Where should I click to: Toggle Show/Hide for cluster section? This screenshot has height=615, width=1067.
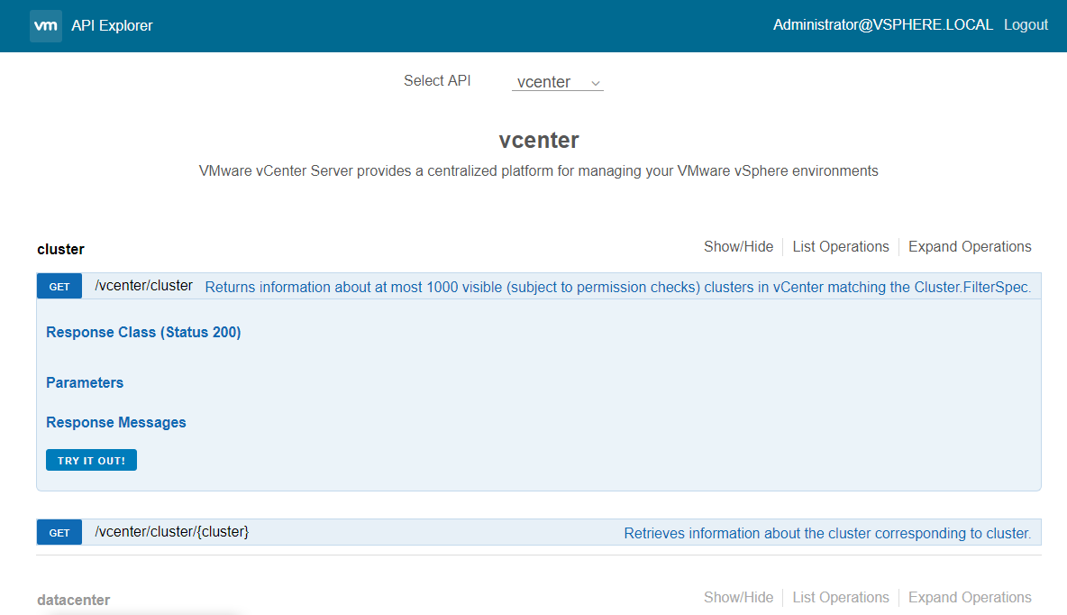tap(738, 247)
